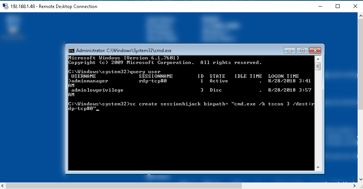The width and height of the screenshot is (363, 189).
Task: Click the cmd.exe window title bar icon
Action: 71,51
